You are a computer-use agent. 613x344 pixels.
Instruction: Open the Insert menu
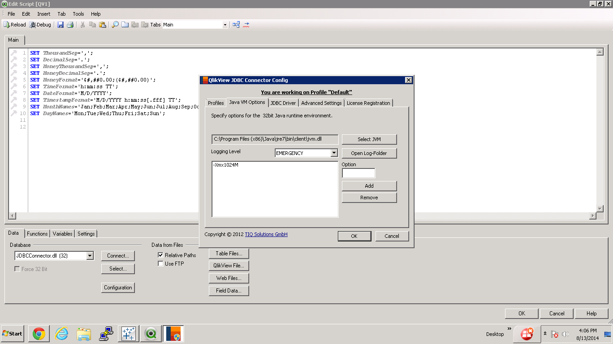pyautogui.click(x=44, y=14)
